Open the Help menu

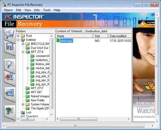(57, 10)
